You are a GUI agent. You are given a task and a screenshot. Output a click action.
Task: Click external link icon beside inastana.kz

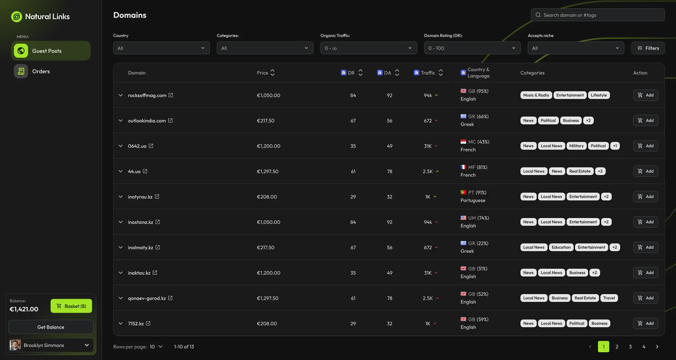[x=158, y=222]
